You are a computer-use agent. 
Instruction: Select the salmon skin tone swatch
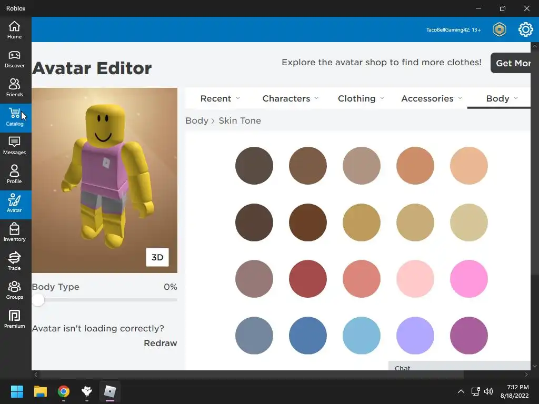[x=361, y=279]
